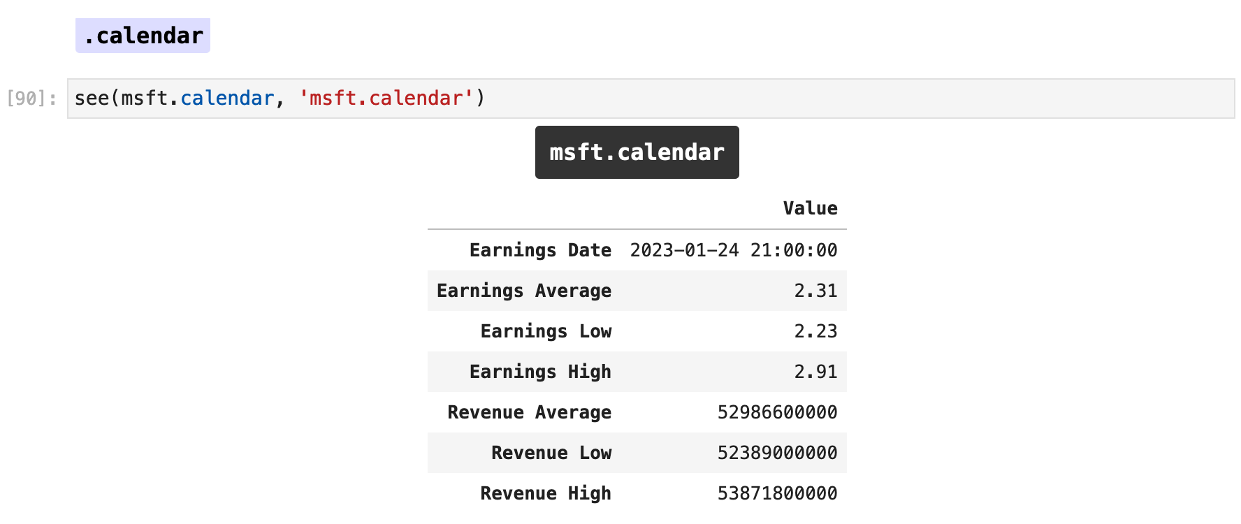This screenshot has width=1241, height=524.
Task: Click the Value column header
Action: coord(810,208)
